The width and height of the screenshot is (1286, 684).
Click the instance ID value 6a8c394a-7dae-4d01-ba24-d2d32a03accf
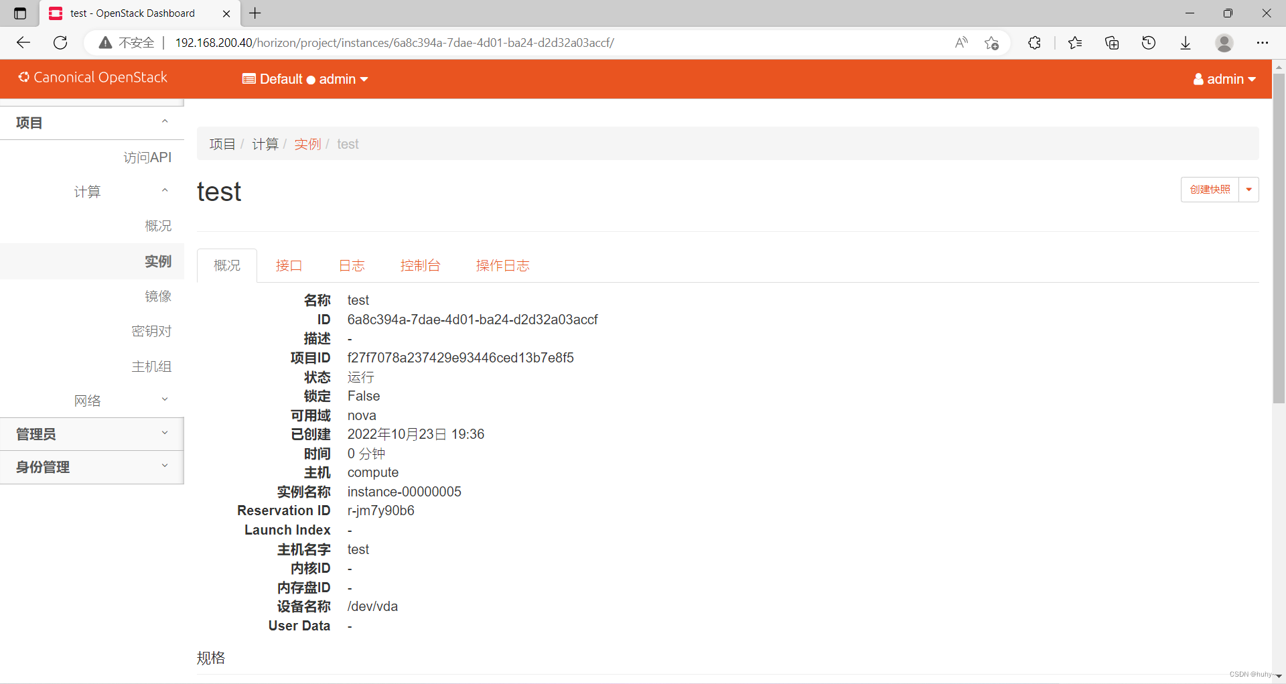(472, 320)
